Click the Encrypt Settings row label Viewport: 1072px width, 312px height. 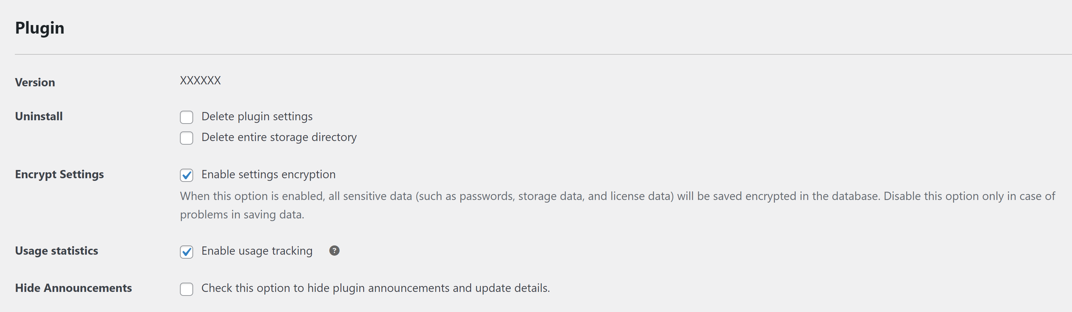tap(59, 175)
